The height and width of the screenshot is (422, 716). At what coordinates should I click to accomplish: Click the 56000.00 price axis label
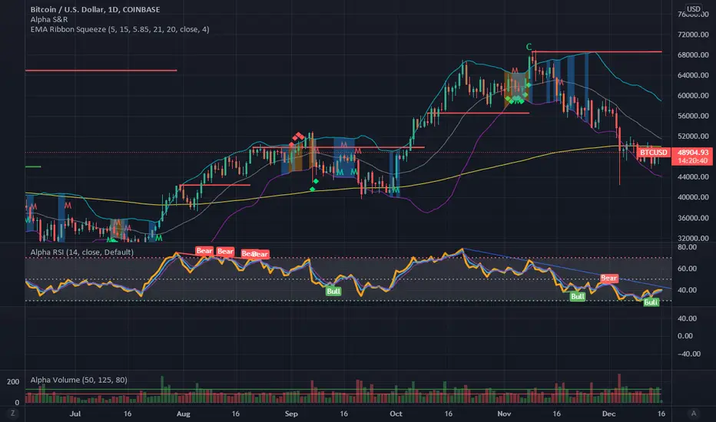(693, 116)
